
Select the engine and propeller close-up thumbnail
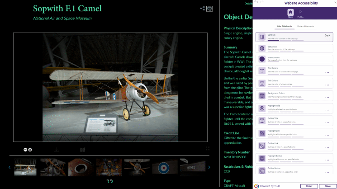[53, 167]
